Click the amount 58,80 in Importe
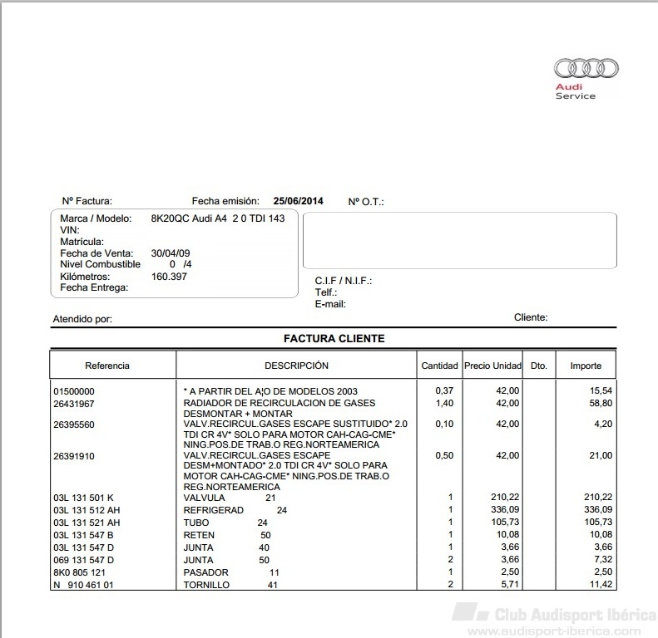The width and height of the screenshot is (658, 638). point(601,403)
